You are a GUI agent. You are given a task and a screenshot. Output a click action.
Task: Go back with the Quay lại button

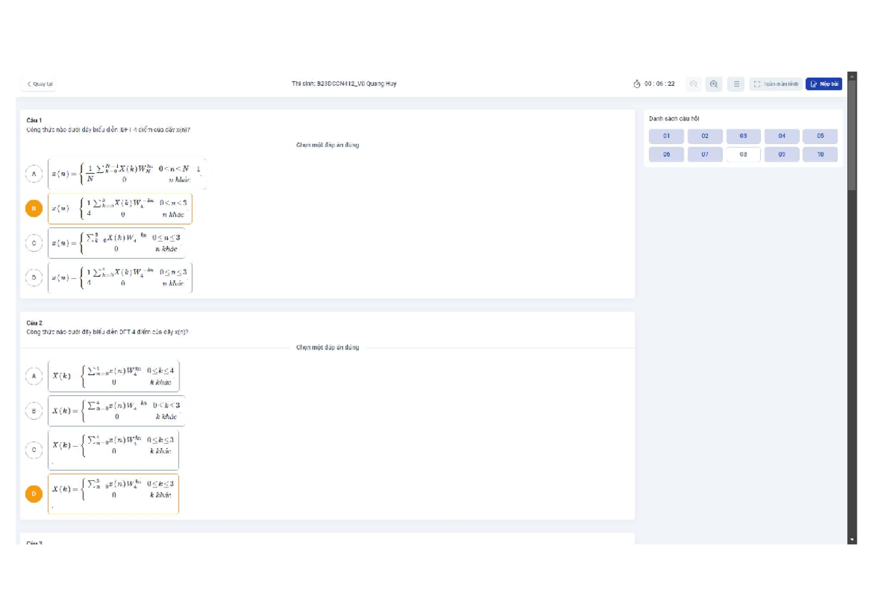[x=39, y=84]
